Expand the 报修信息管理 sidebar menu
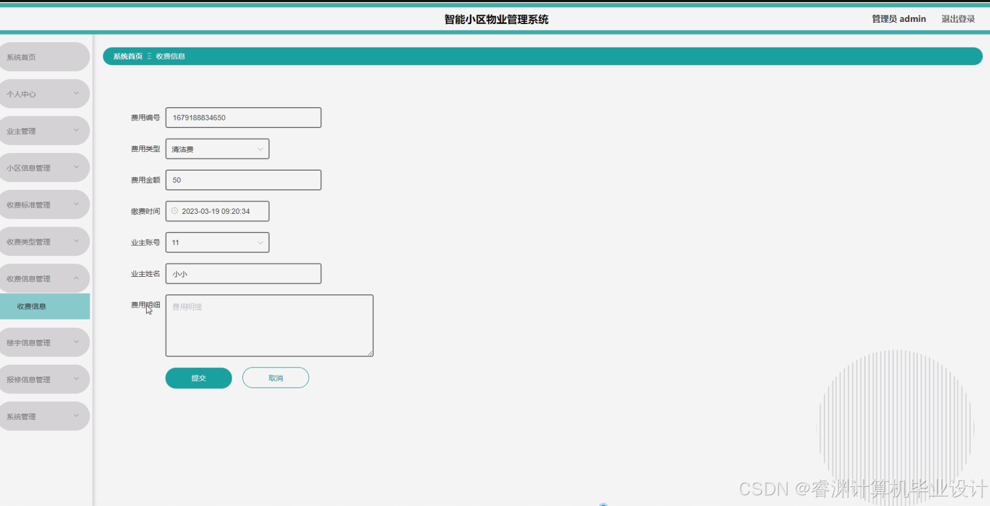Screen dimensions: 990x506 coord(44,379)
